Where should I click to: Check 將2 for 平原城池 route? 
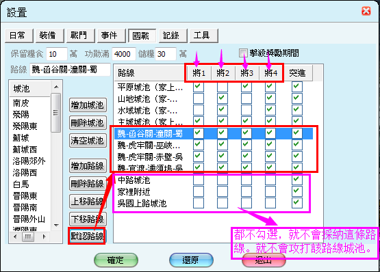(x=223, y=87)
